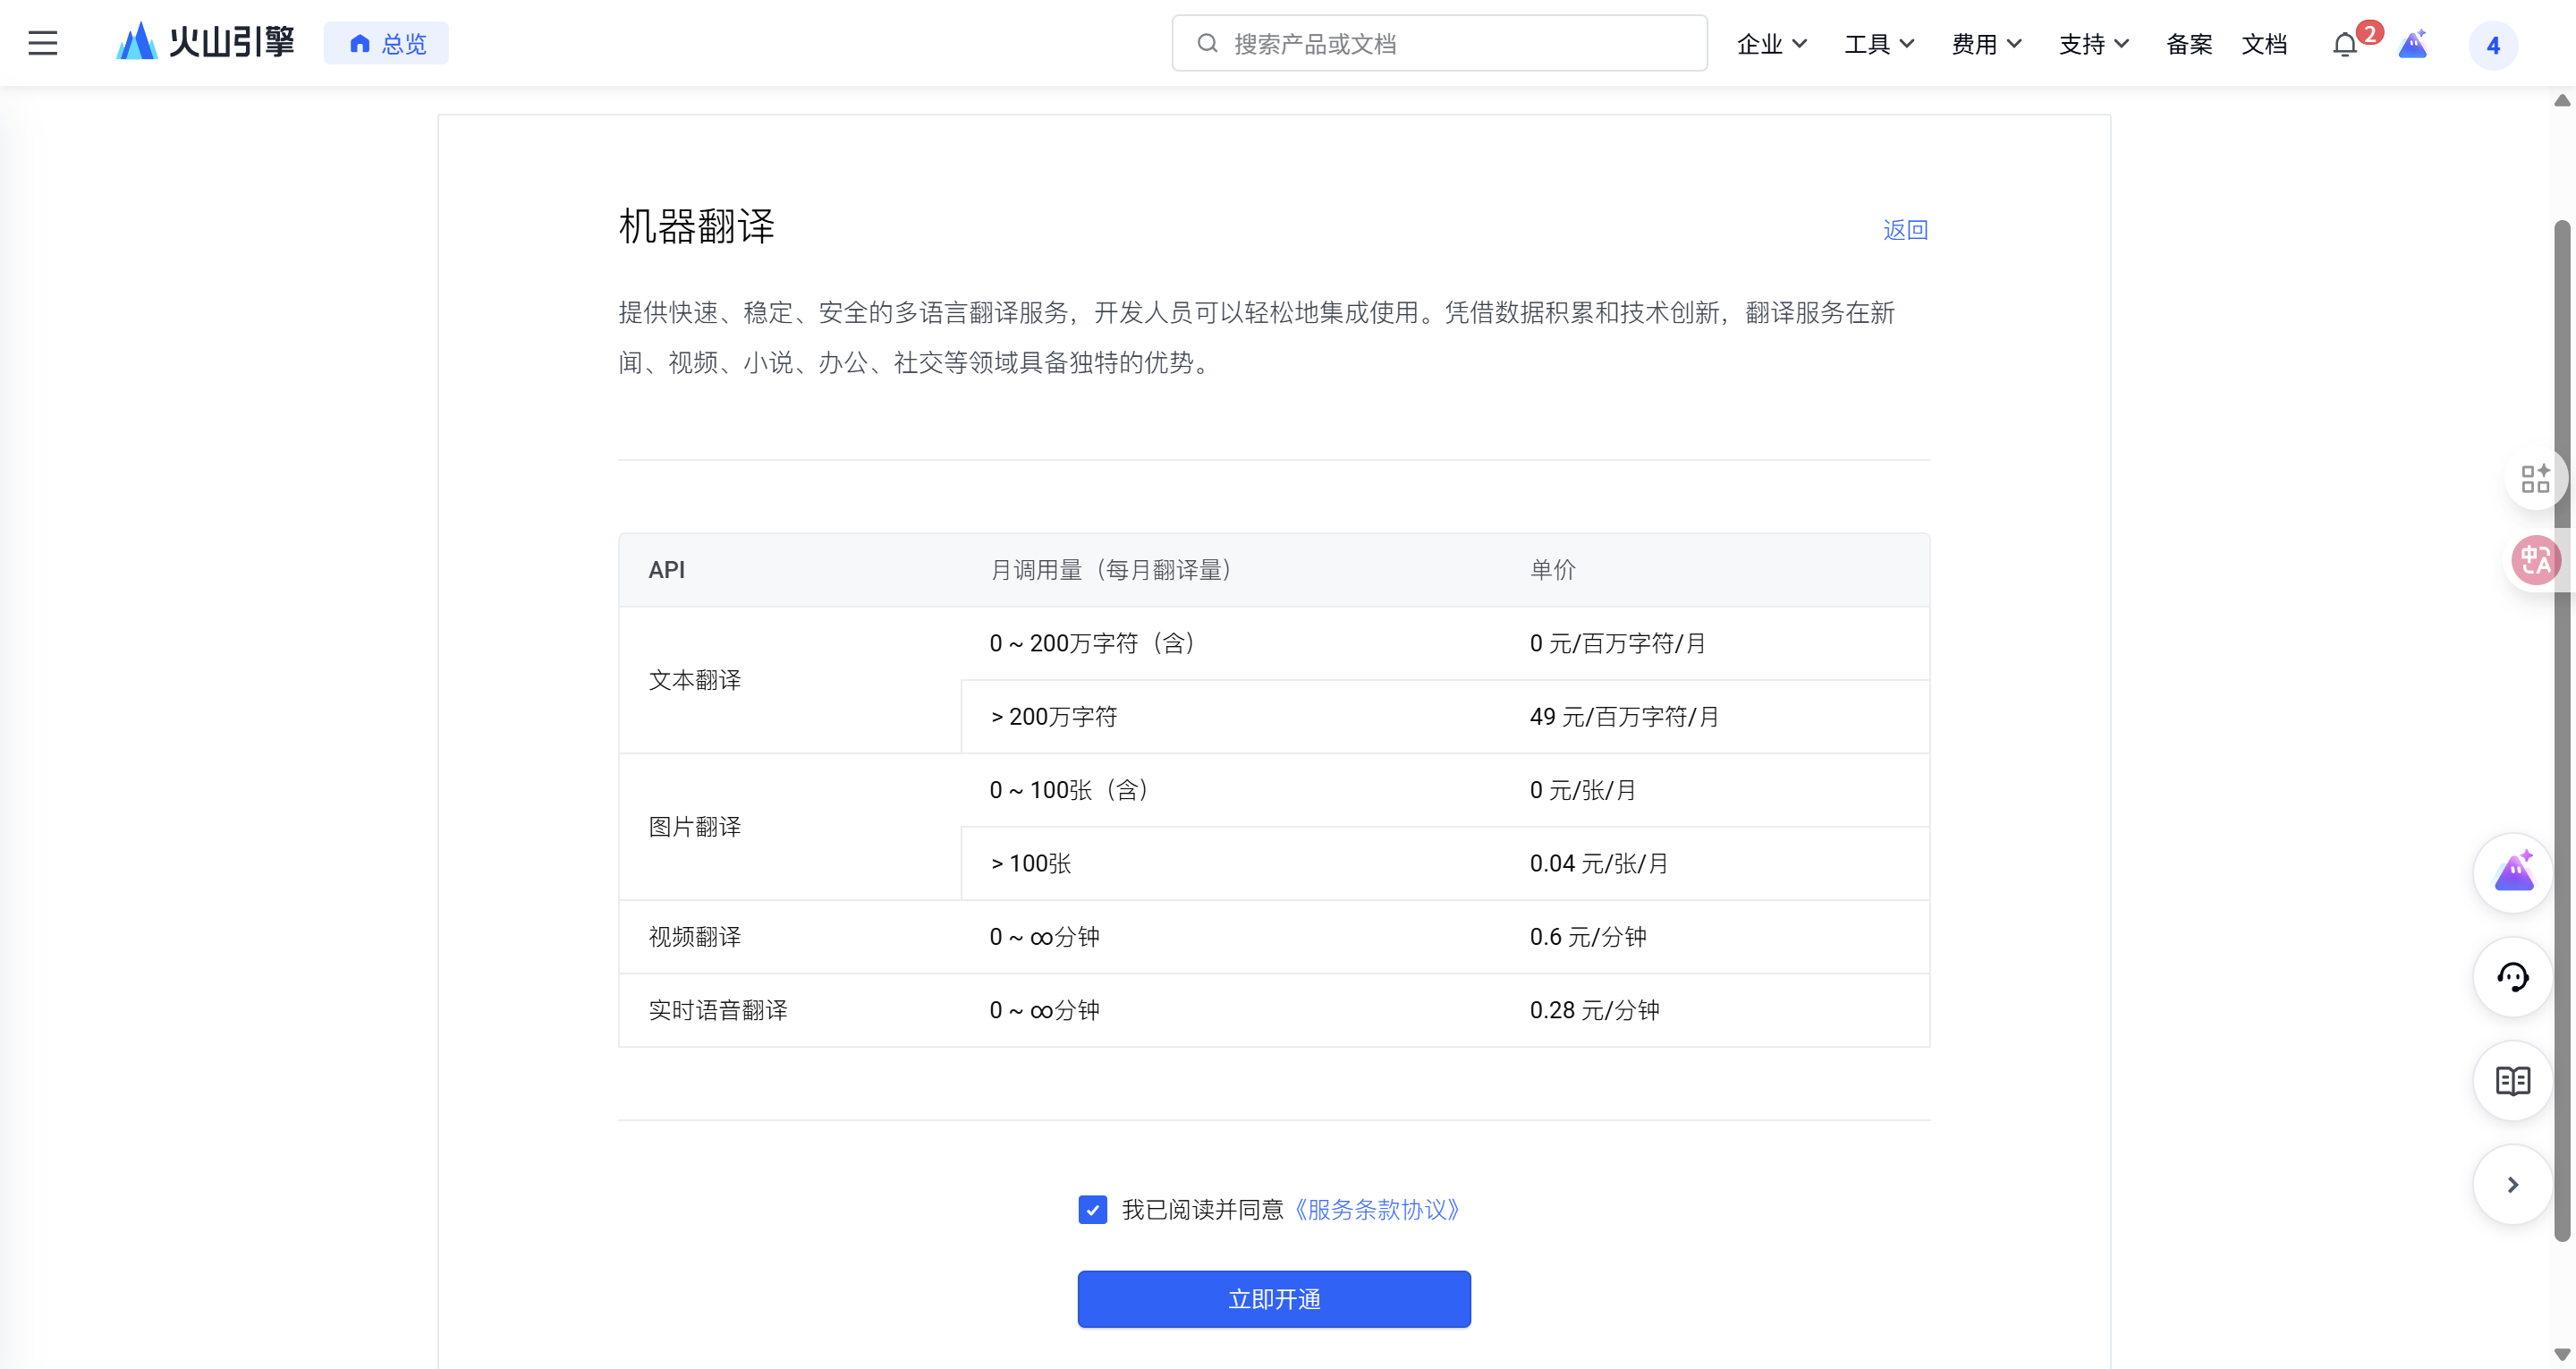Expand the 费用 dropdown menu
This screenshot has height=1369, width=2576.
coord(1986,44)
